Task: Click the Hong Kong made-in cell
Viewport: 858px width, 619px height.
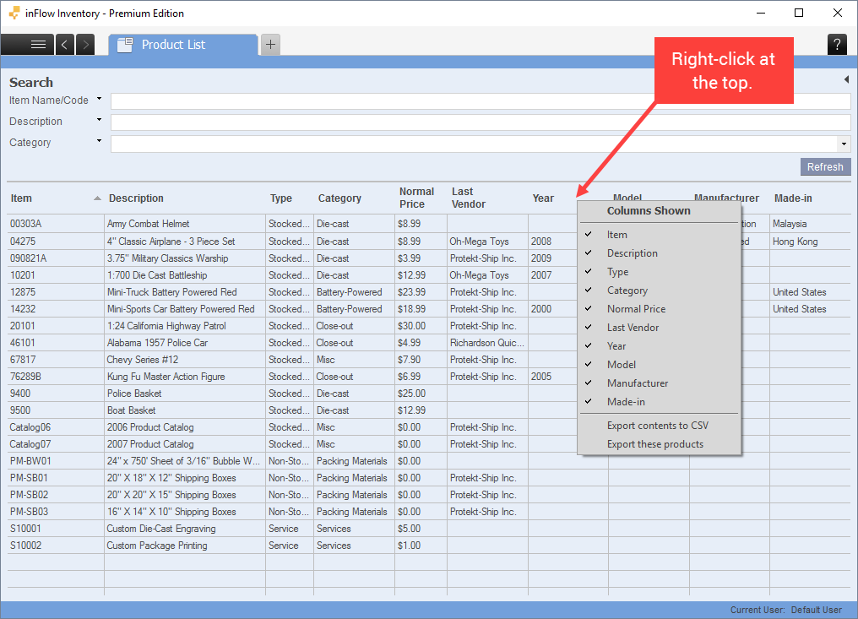Action: pyautogui.click(x=795, y=242)
